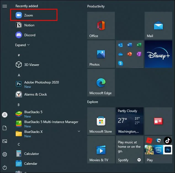Open the Spotify tile
The height and width of the screenshot is (173, 175).
[130, 150]
